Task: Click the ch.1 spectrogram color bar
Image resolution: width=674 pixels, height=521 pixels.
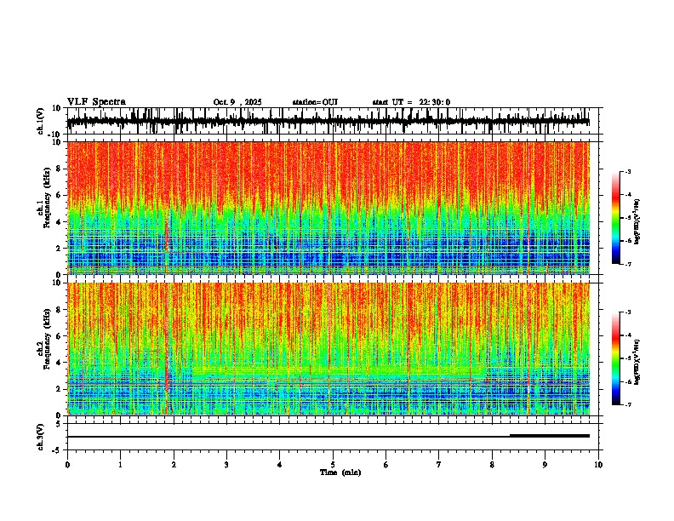Action: click(x=616, y=218)
